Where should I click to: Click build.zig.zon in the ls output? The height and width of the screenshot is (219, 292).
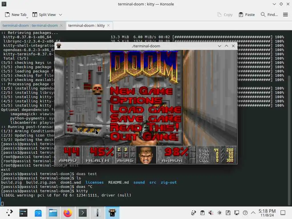tap(41, 182)
